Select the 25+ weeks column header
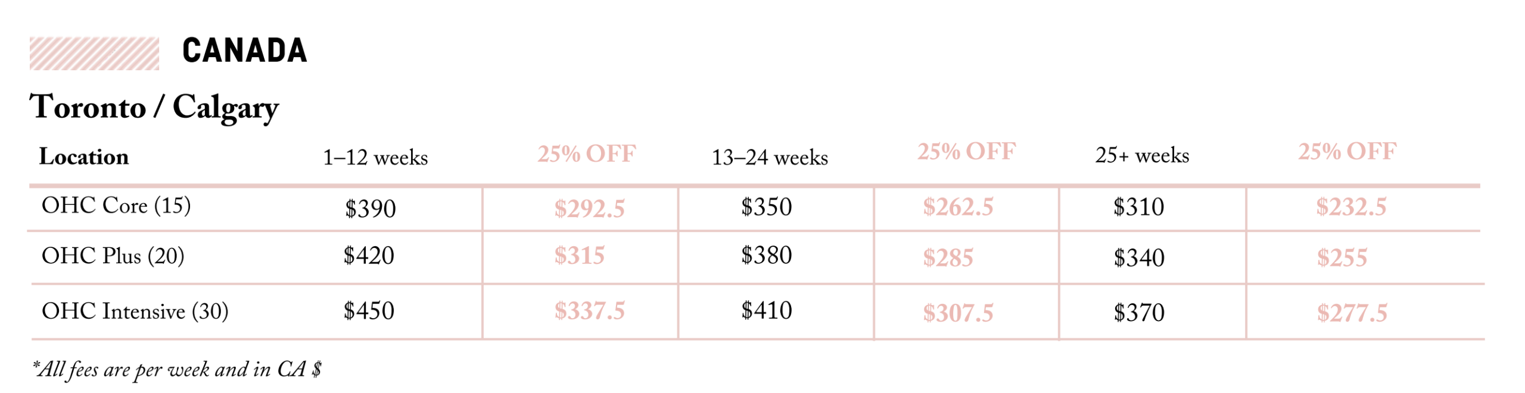 [1142, 156]
